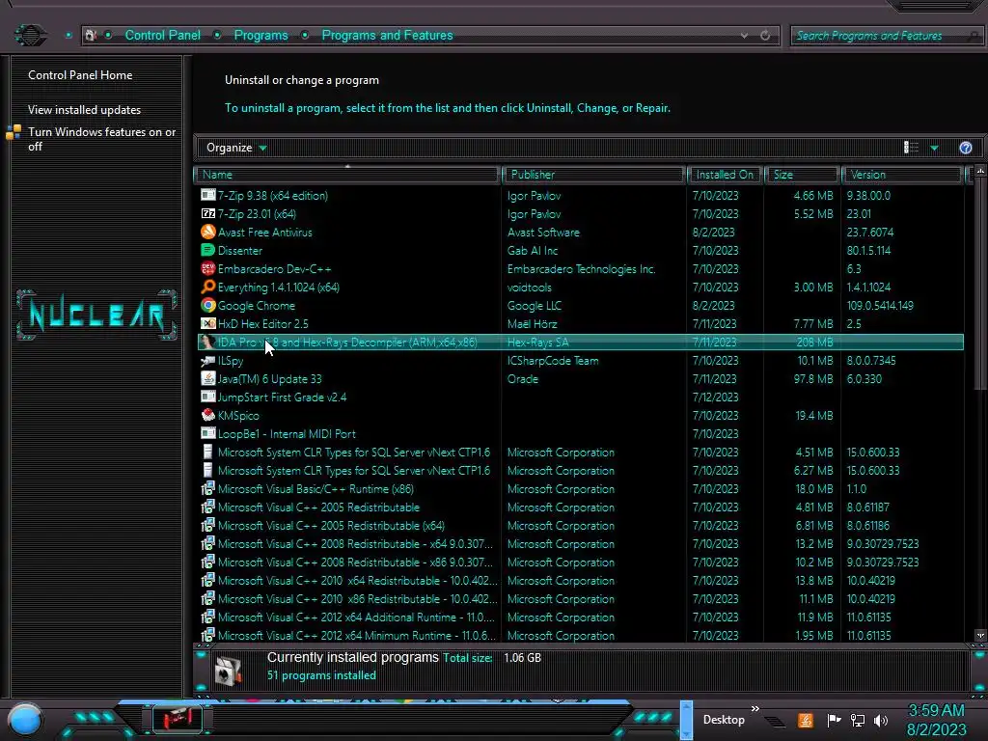Click the running app thumbnail on taskbar

178,718
